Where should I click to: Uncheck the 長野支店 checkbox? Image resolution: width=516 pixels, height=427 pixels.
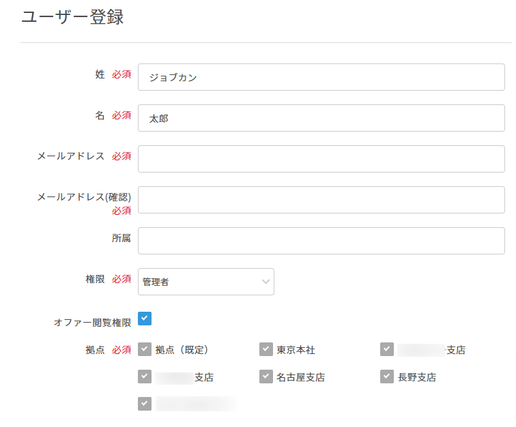click(x=387, y=377)
